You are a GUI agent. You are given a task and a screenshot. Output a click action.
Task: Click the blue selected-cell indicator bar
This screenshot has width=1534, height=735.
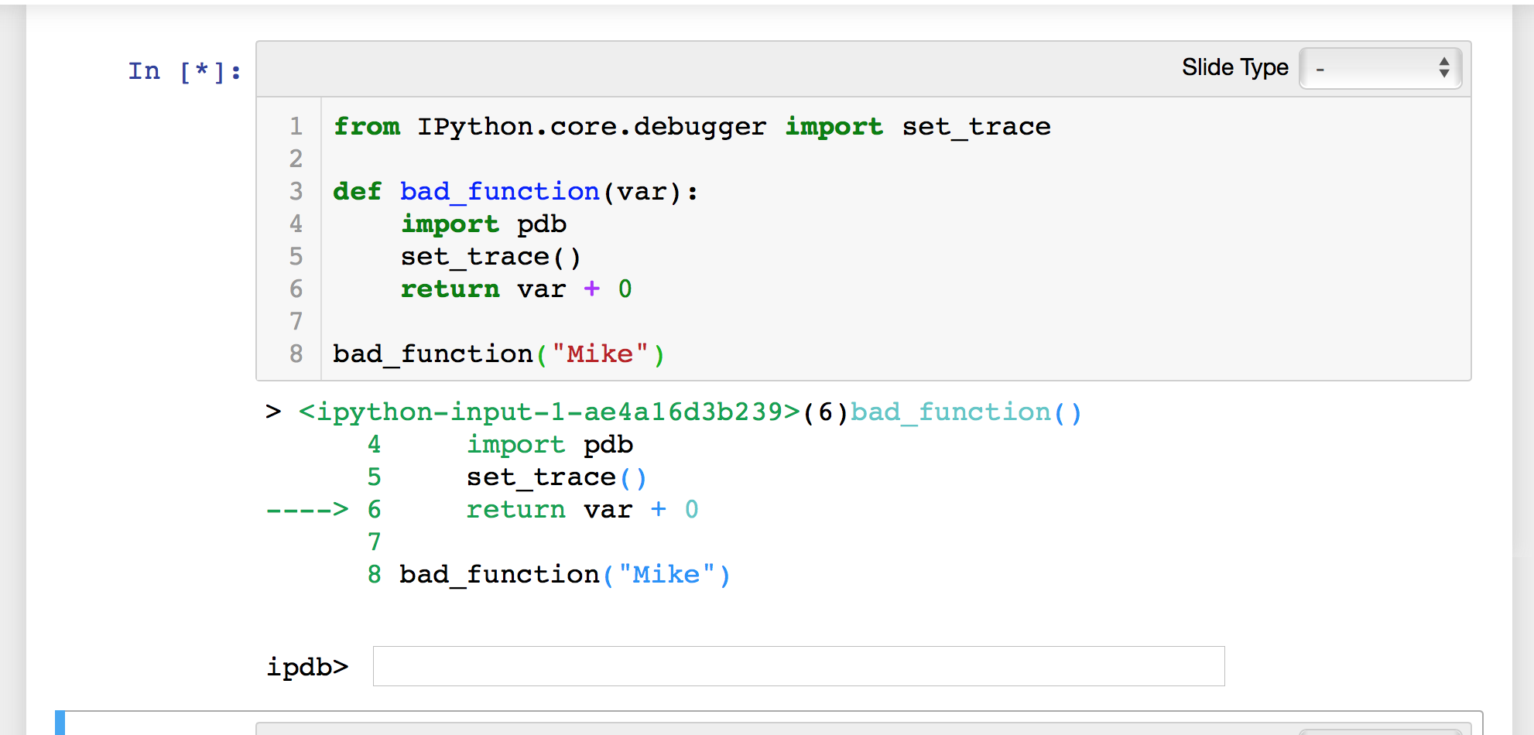(58, 721)
